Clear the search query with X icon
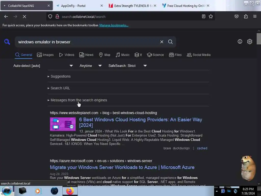 coord(162,42)
